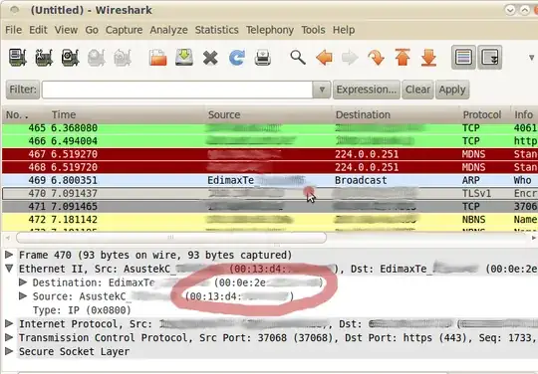
Task: Click the 224.0.0.251 destination in packet 467
Action: point(367,154)
